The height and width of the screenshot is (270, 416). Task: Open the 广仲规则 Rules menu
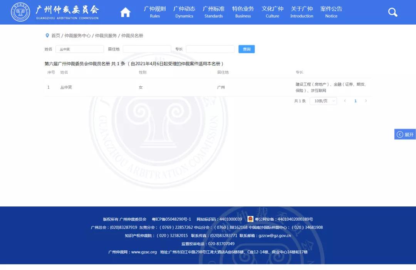click(x=155, y=12)
